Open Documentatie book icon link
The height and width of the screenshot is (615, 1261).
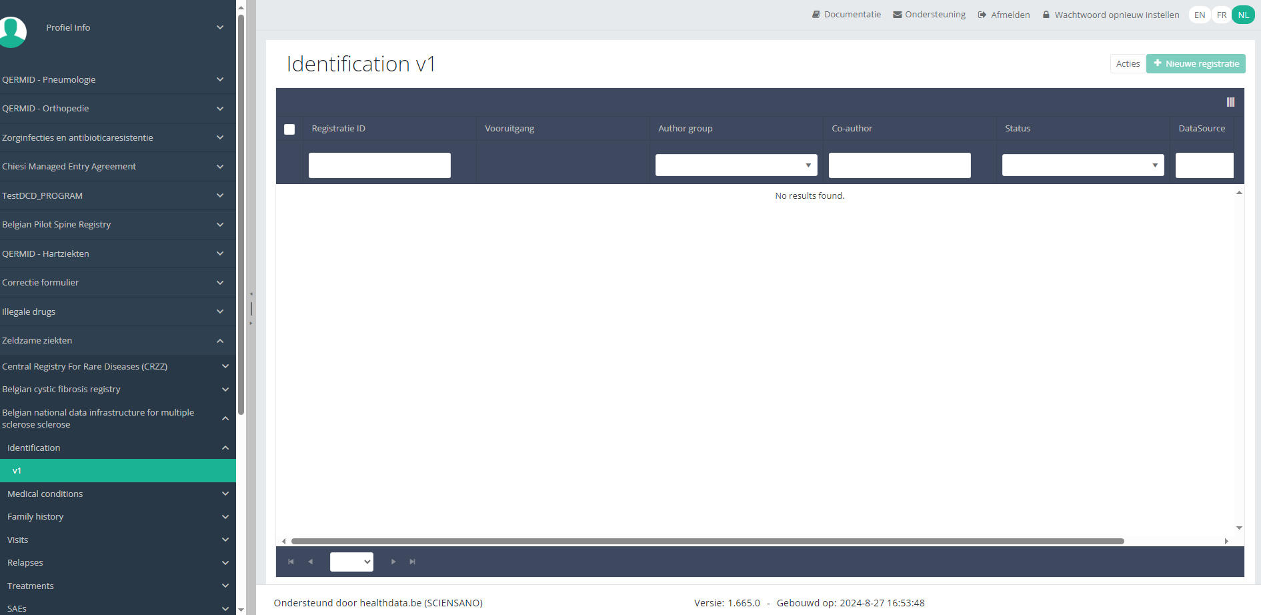point(846,15)
